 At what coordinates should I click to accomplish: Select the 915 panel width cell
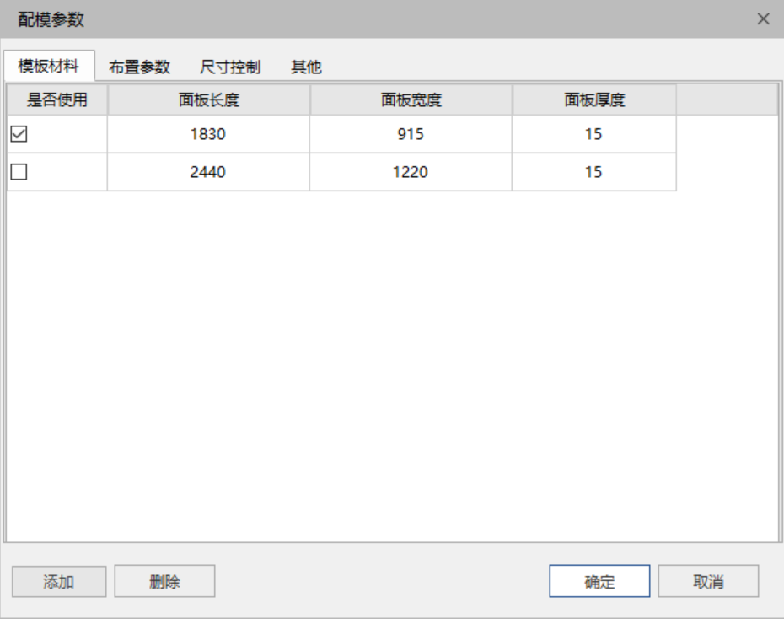(411, 134)
